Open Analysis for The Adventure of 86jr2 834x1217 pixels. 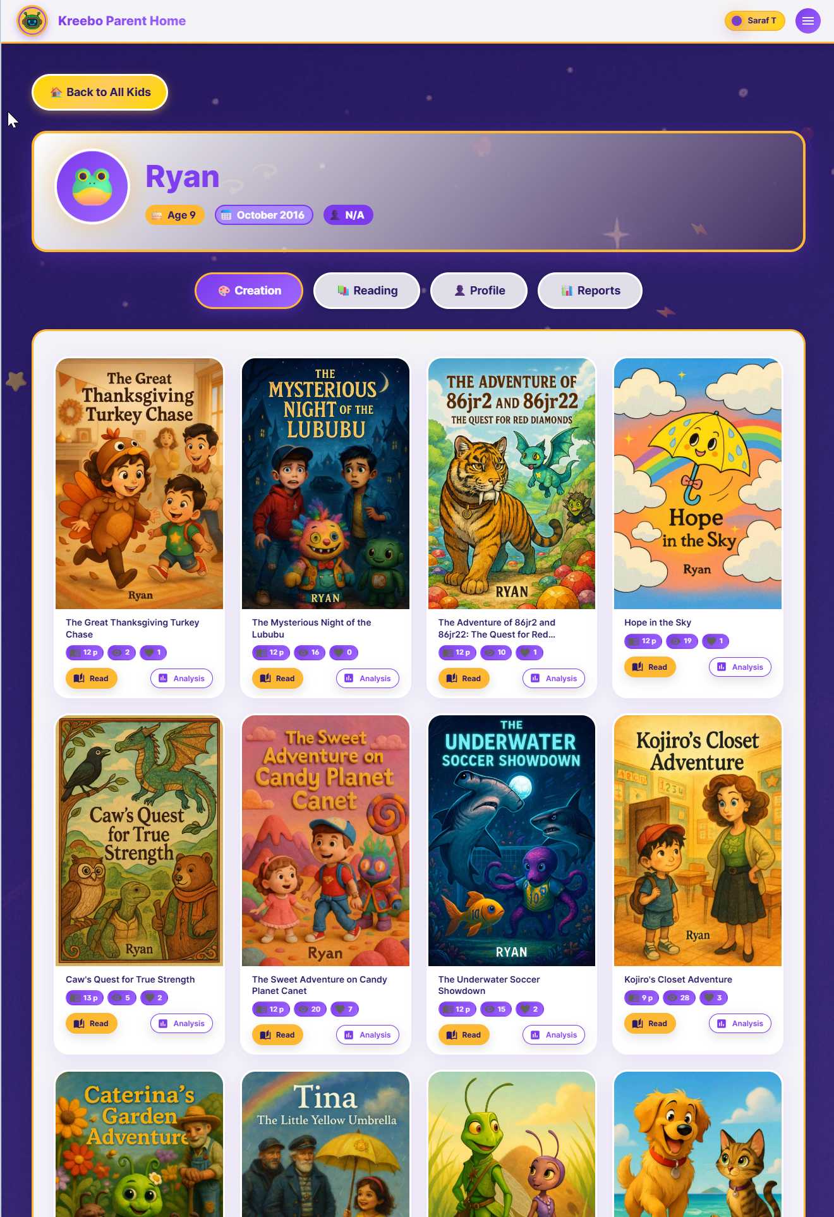[x=553, y=678]
